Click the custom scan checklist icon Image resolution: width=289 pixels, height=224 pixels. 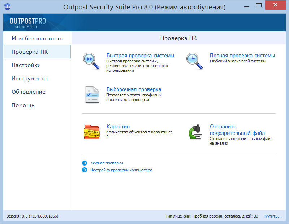coord(91,95)
